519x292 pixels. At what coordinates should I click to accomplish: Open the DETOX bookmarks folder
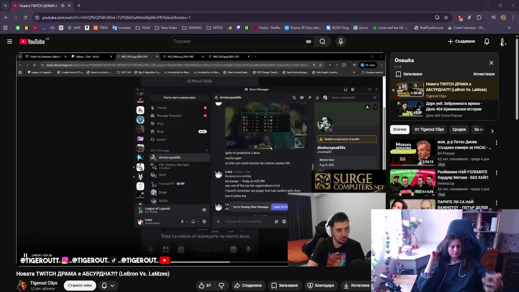(x=214, y=28)
